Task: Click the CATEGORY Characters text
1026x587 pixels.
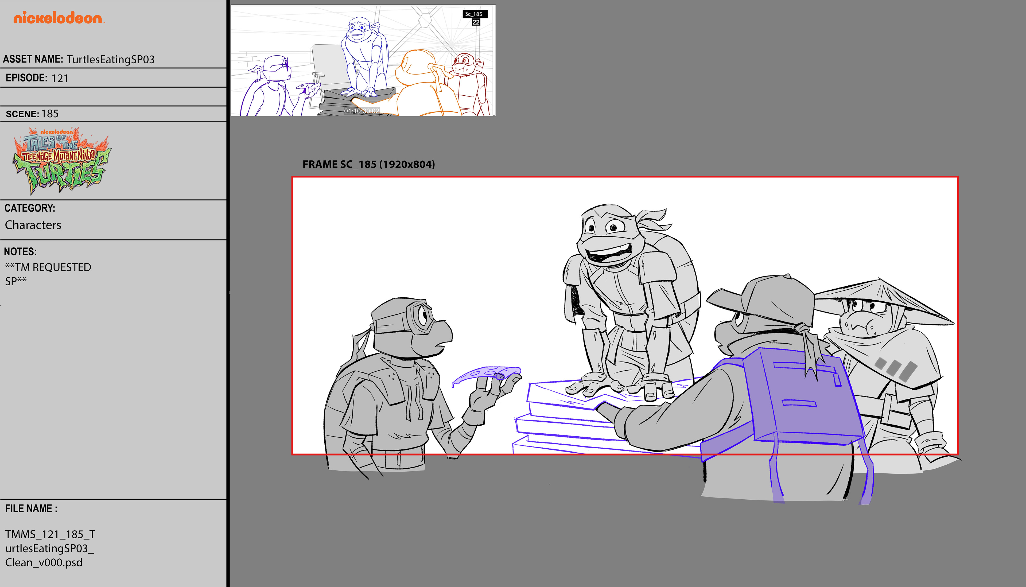Action: click(33, 224)
